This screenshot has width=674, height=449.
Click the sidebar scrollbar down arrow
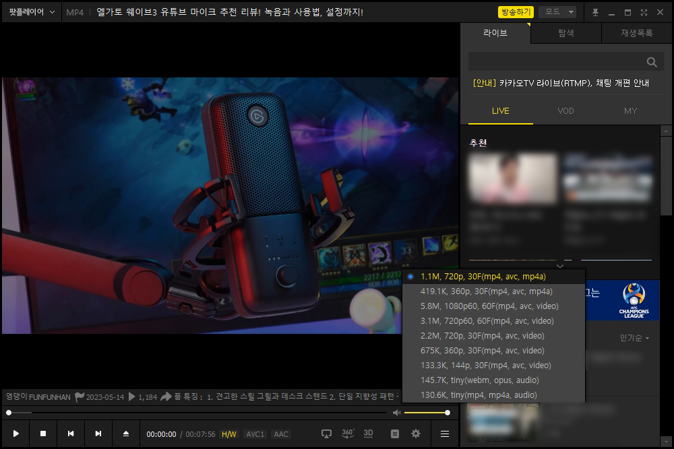click(666, 442)
